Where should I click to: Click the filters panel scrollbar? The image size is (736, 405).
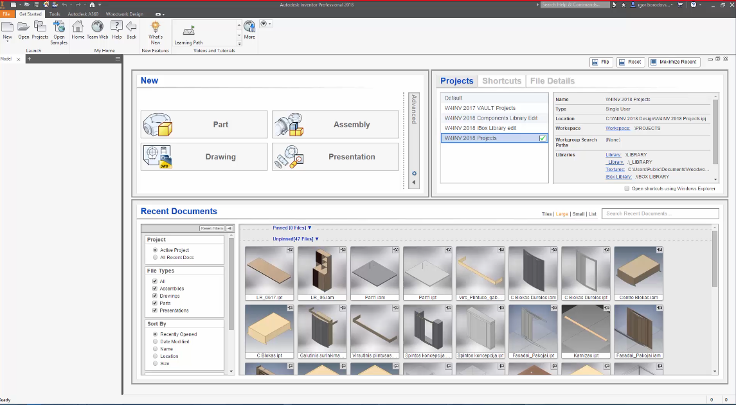pos(231,283)
